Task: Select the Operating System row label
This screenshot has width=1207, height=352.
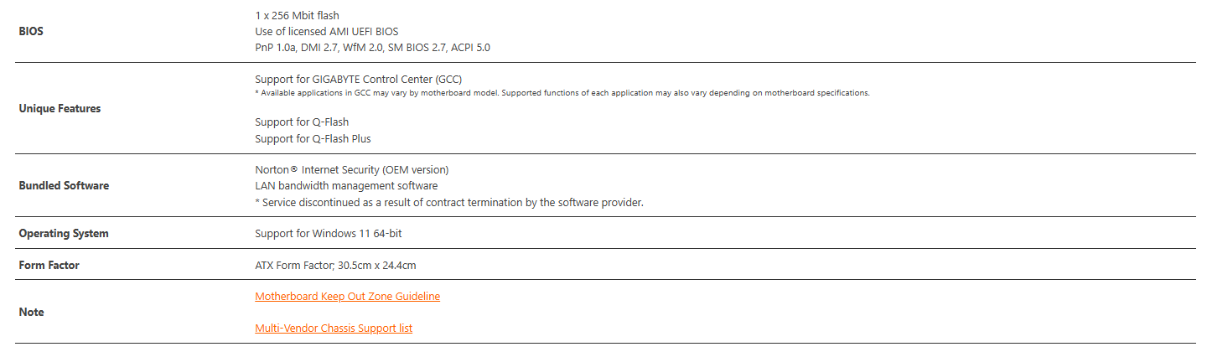Action: point(64,234)
